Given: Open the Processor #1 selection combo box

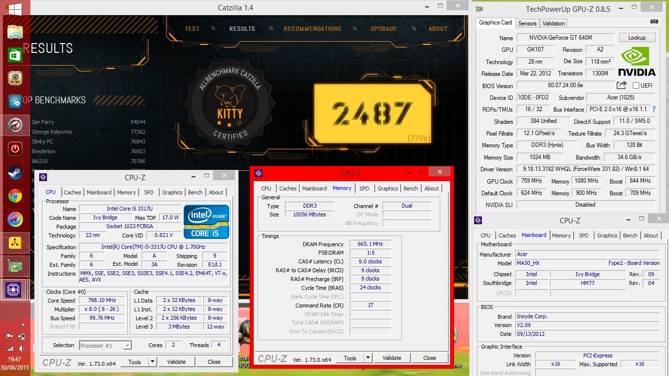Looking at the screenshot, I should click(105, 345).
